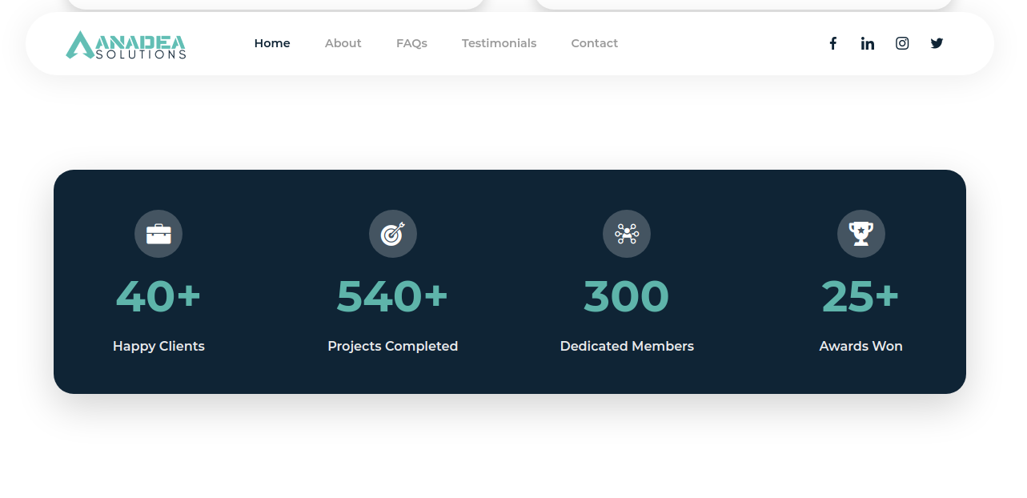Go to the Home nav item
Viewport: 1027px width, 498px height.
[x=272, y=43]
